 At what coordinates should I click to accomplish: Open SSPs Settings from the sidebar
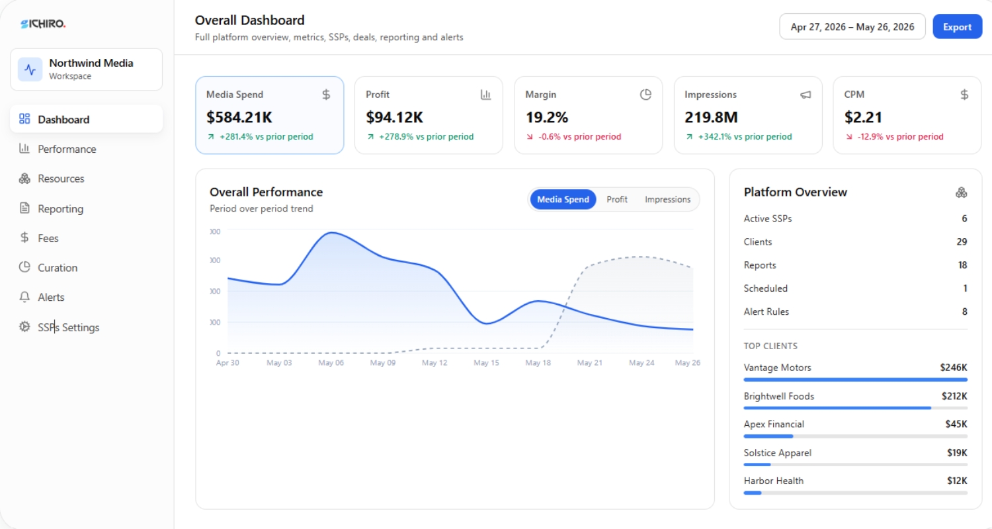[86, 327]
